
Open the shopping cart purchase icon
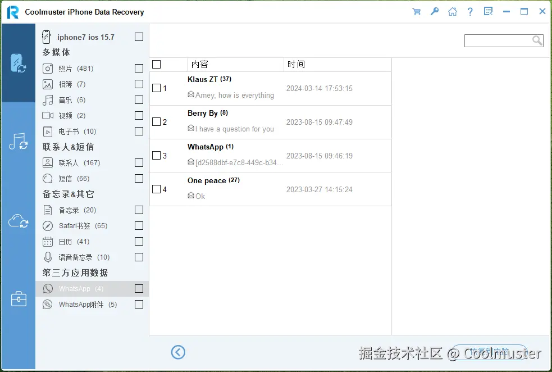(x=417, y=12)
